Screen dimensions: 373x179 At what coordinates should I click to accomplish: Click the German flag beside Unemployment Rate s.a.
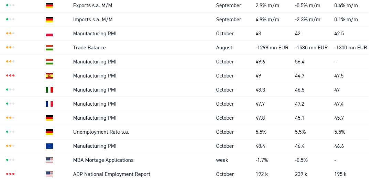pos(49,132)
